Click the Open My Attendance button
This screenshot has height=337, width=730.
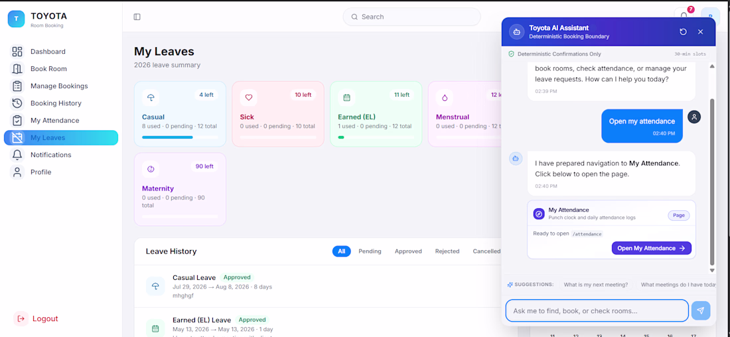coord(651,248)
